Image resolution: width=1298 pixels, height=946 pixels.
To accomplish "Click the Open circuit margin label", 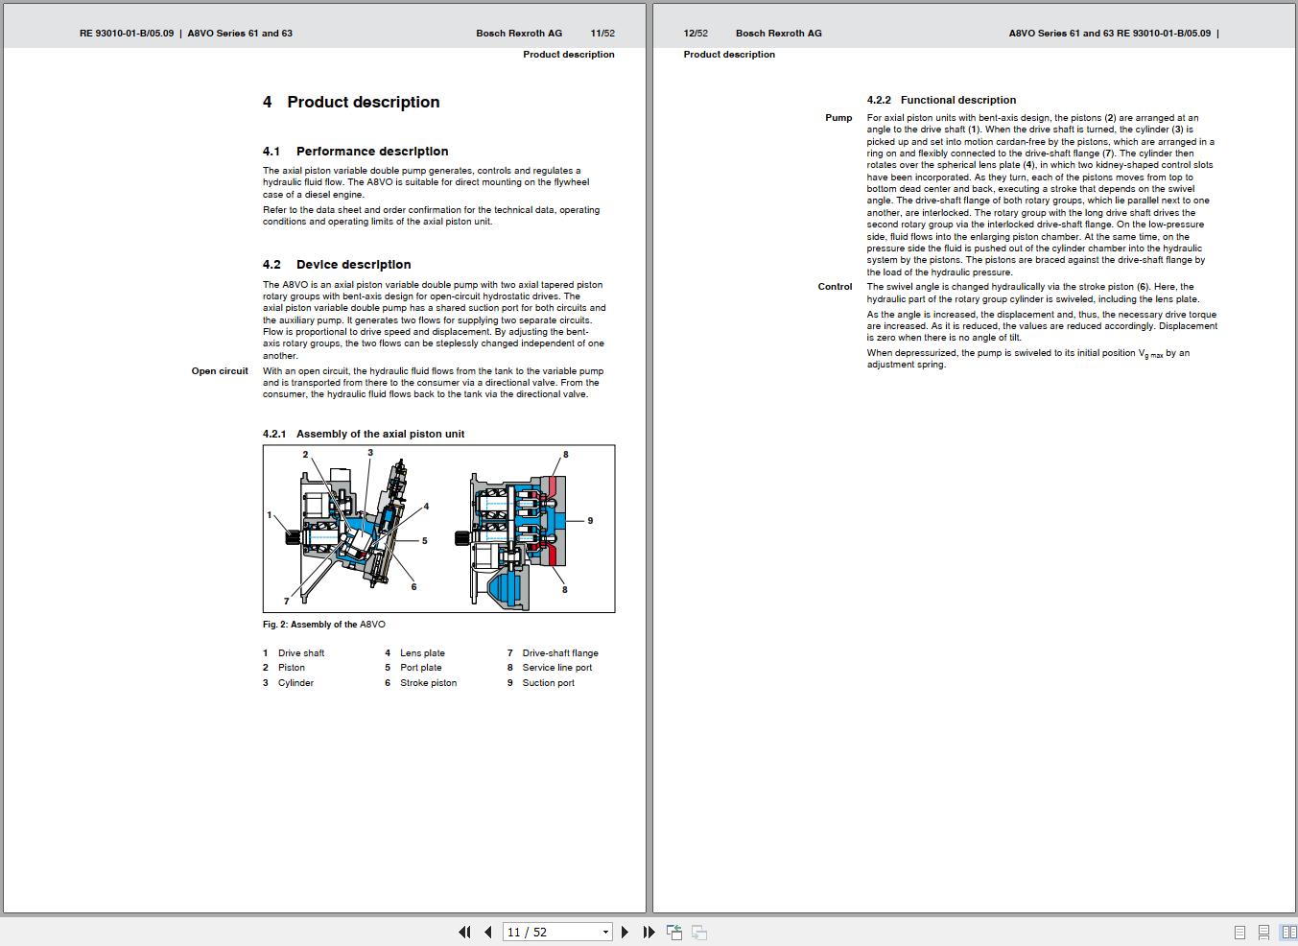I will [220, 370].
